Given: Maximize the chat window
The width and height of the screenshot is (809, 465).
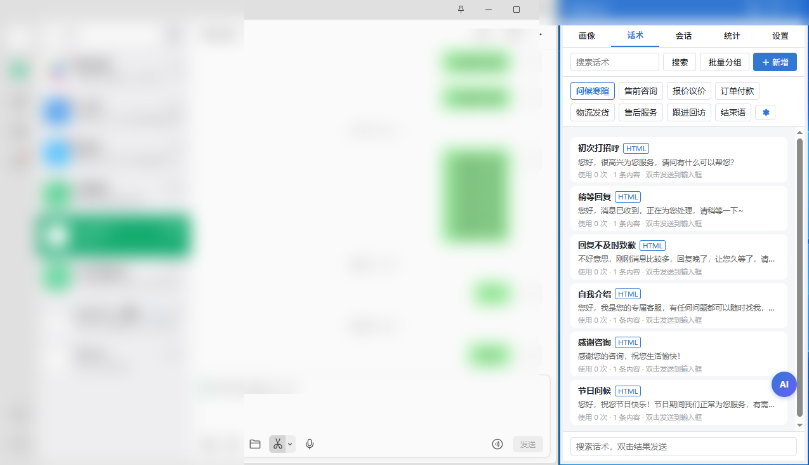Looking at the screenshot, I should (x=516, y=9).
